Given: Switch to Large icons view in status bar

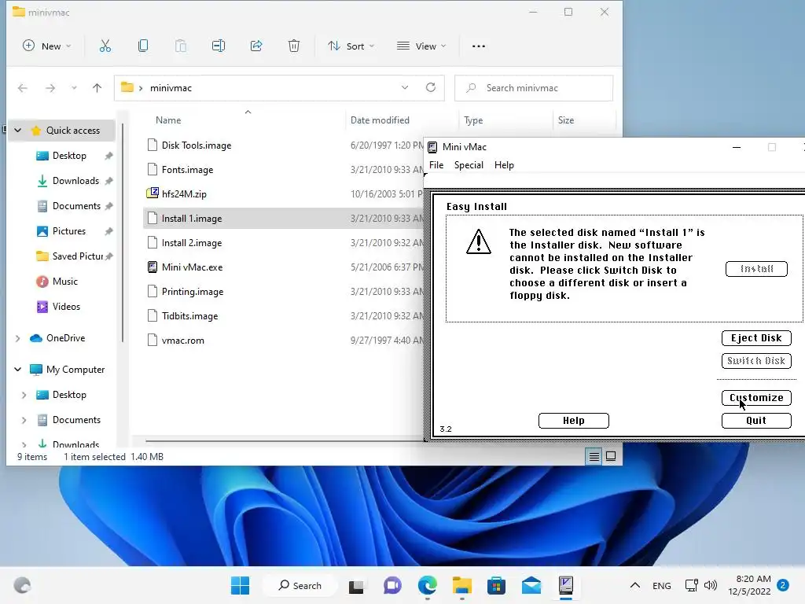Looking at the screenshot, I should pyautogui.click(x=611, y=456).
